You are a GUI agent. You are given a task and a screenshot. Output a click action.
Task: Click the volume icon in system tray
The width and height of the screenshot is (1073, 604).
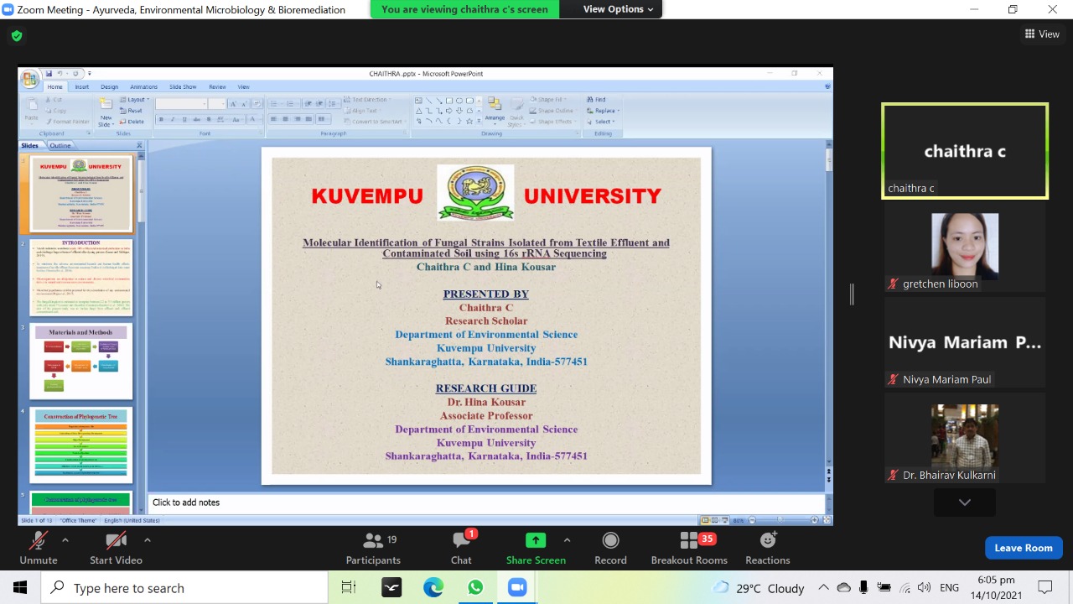pos(924,588)
